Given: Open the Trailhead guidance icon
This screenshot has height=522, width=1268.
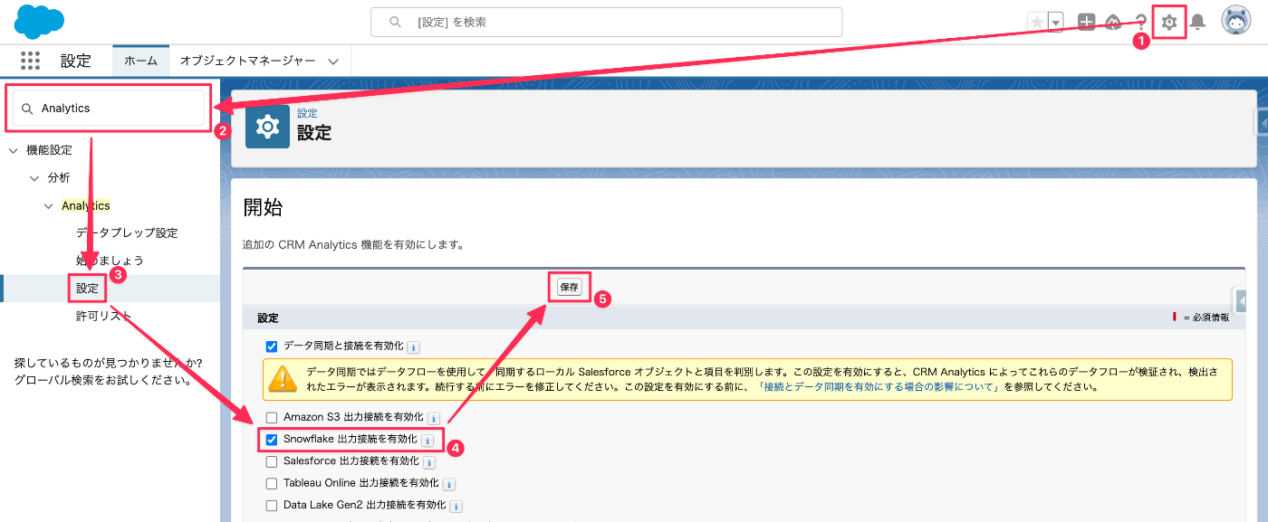Looking at the screenshot, I should 1113,22.
